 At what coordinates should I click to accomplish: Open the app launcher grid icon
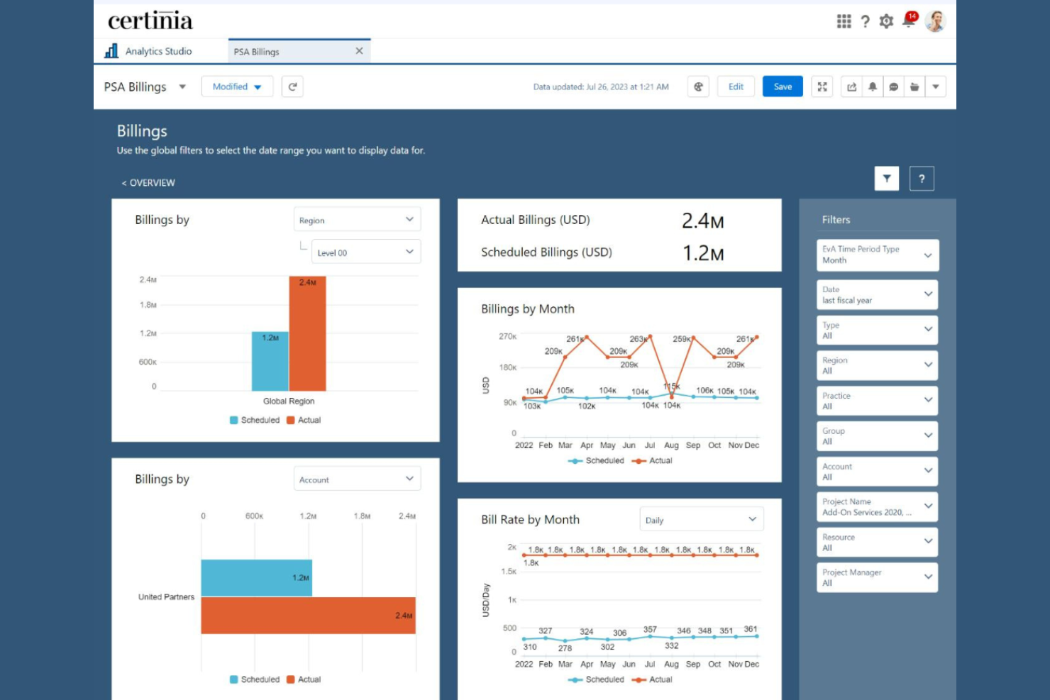coord(844,21)
